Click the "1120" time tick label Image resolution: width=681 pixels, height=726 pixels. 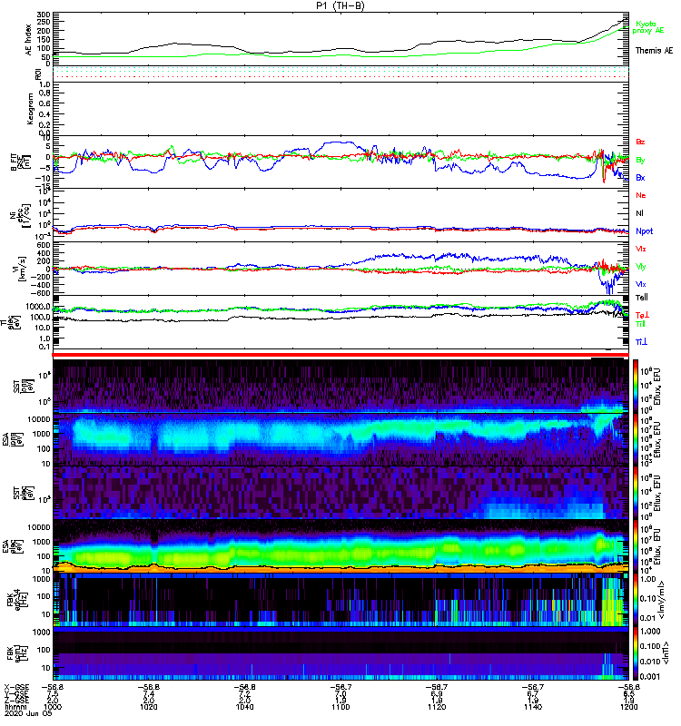[437, 707]
